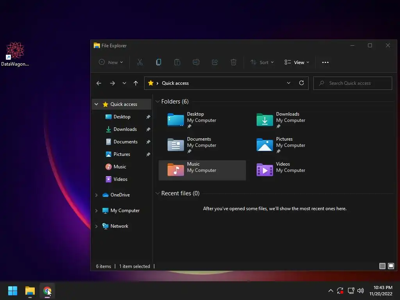
Task: Open recent locations dropdown chevron
Action: click(124, 83)
